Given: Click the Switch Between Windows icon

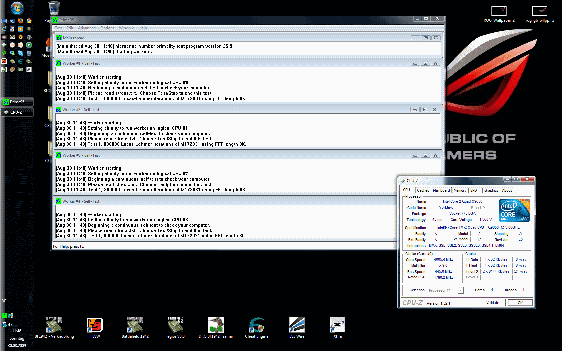Looking at the screenshot, I should [12, 21].
